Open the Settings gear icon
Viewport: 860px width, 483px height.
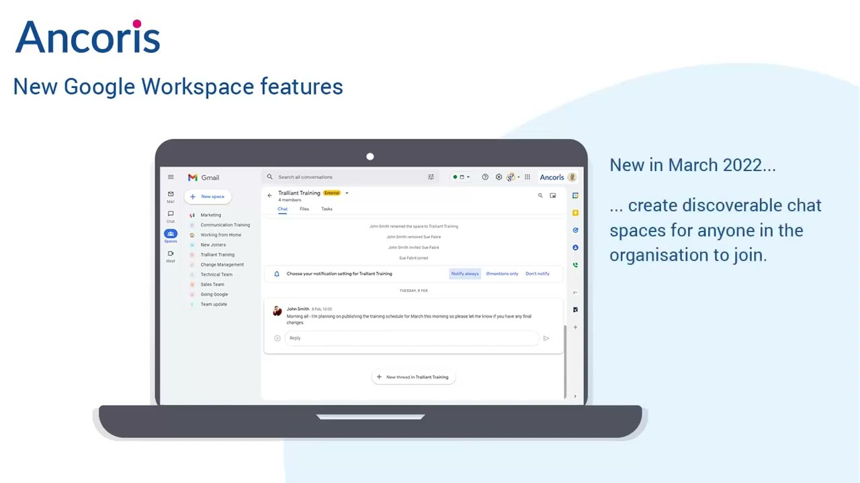[499, 177]
